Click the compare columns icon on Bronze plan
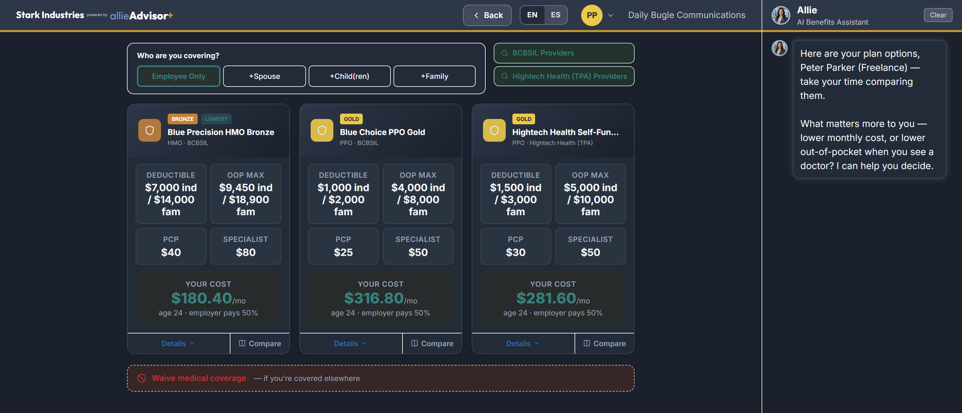Viewport: 962px width, 413px height. 242,343
